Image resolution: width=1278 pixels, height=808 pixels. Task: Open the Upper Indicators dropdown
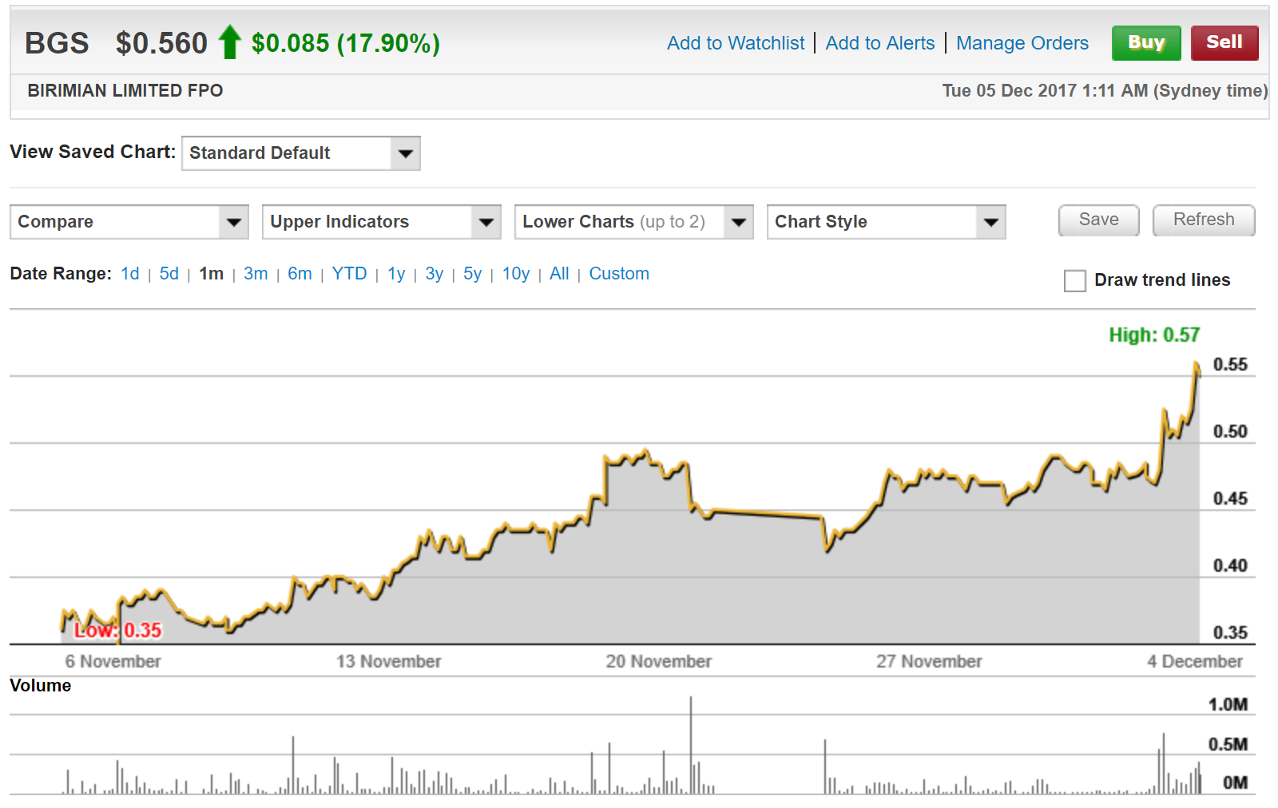click(381, 222)
